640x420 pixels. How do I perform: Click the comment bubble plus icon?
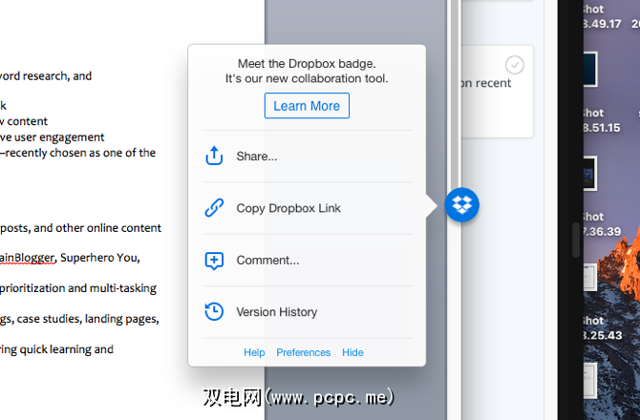coord(215,261)
